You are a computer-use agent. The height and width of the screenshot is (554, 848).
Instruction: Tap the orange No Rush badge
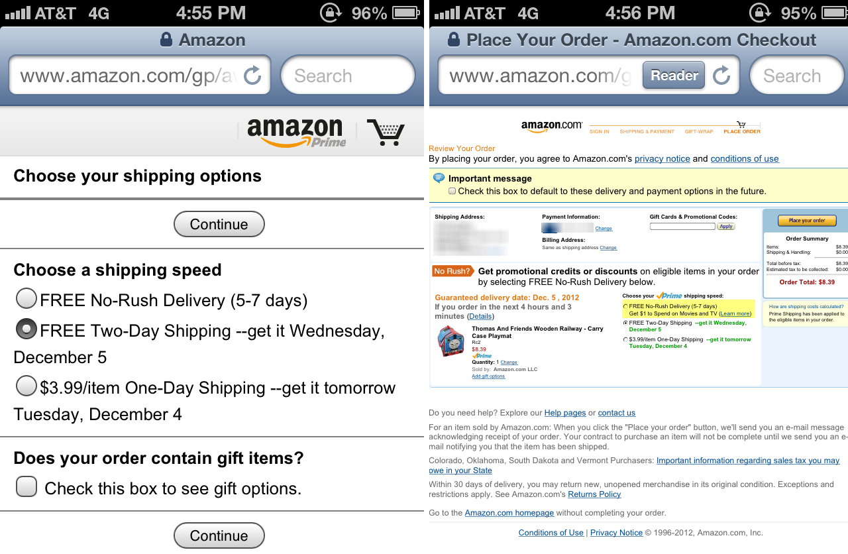tap(452, 271)
